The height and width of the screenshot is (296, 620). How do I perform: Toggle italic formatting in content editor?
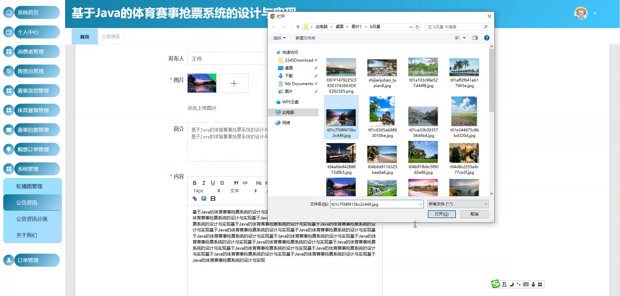tap(204, 183)
